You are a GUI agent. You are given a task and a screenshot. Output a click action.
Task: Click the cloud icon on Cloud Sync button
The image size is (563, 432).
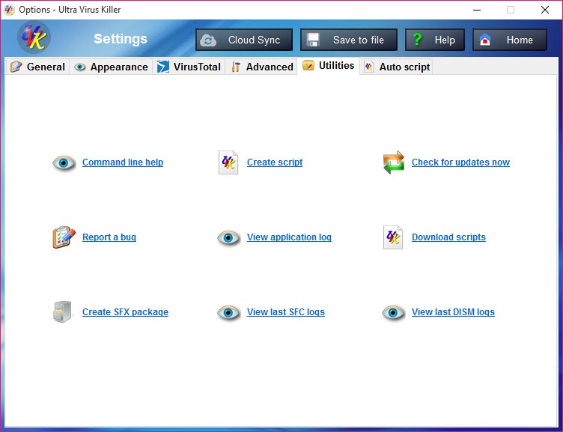(208, 40)
